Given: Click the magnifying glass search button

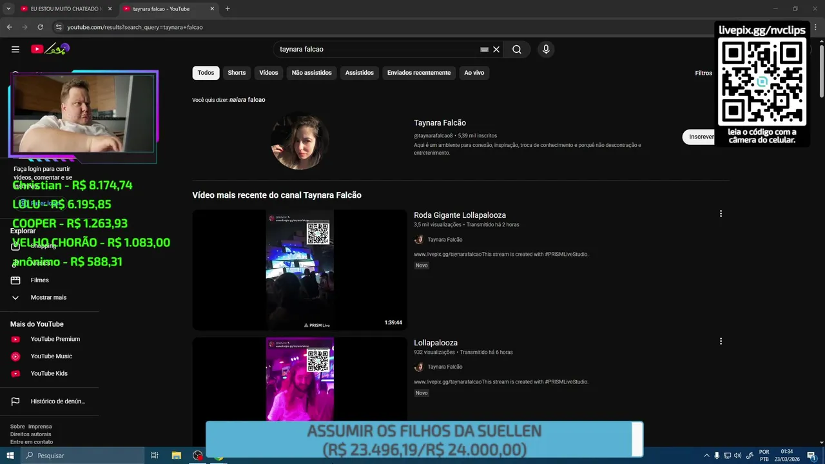Looking at the screenshot, I should [x=517, y=49].
